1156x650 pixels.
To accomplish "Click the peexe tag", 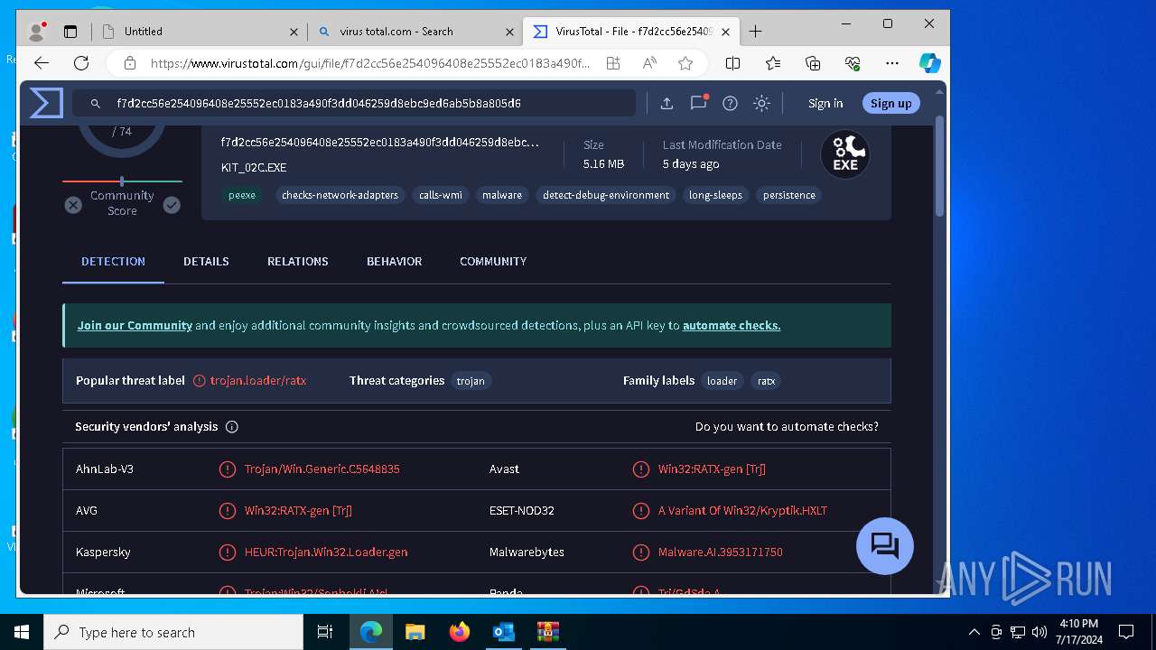I will coord(242,195).
